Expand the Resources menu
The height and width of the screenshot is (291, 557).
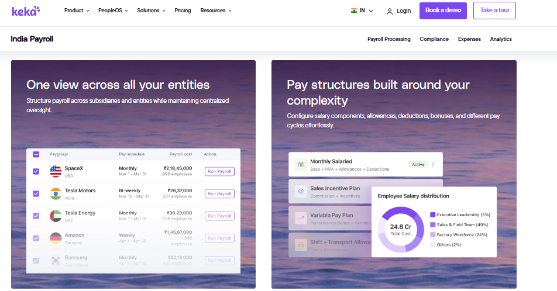(216, 11)
